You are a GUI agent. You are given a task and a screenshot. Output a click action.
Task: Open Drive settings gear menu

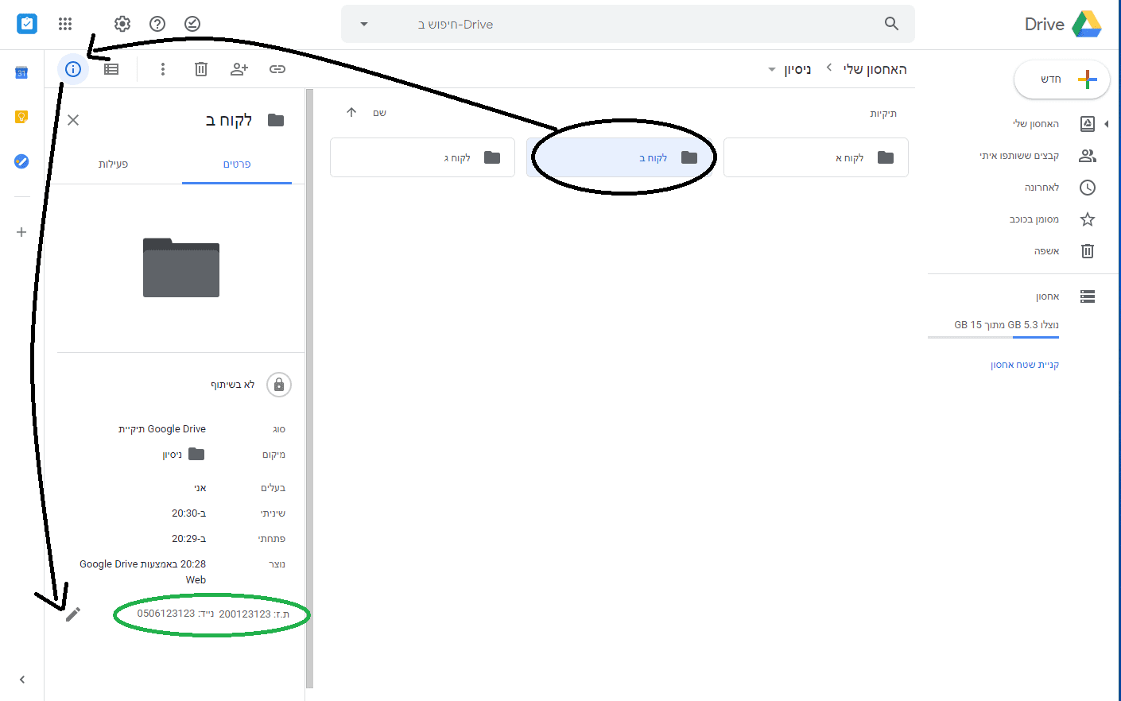tap(122, 24)
